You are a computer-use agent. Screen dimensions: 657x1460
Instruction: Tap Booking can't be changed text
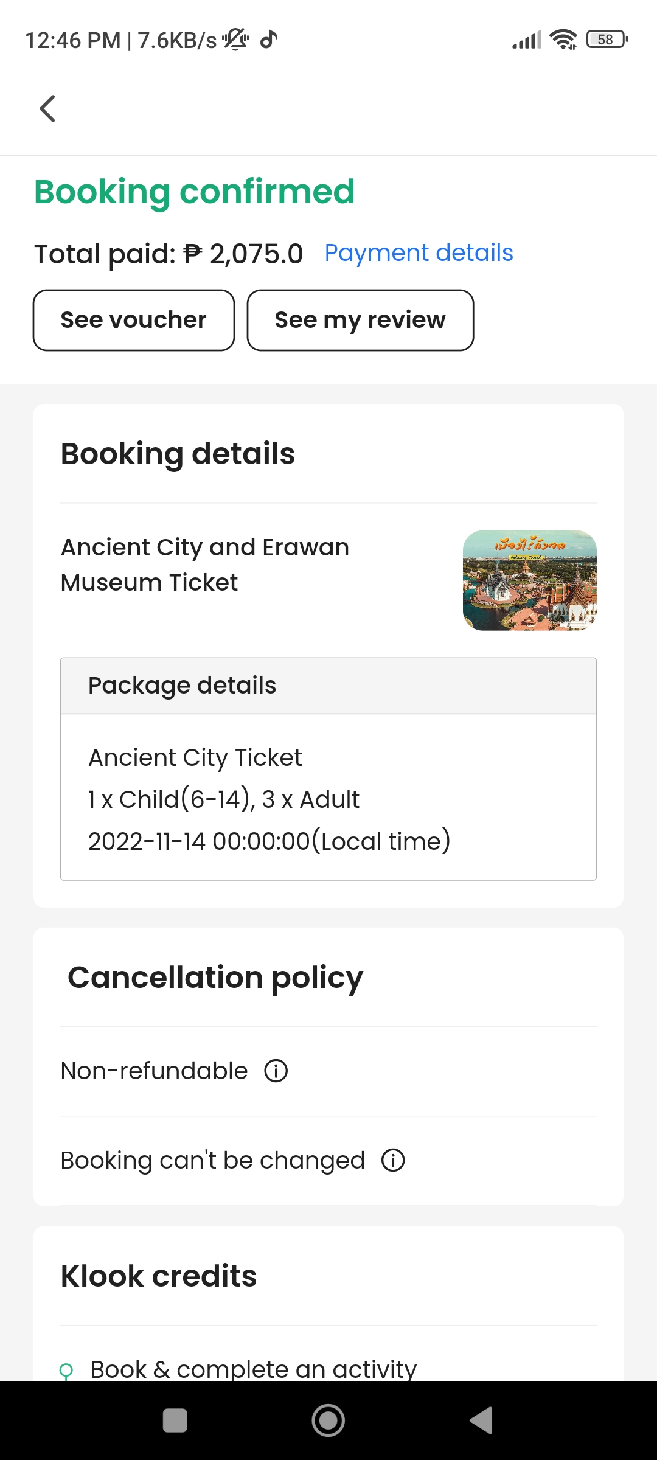coord(213,1160)
